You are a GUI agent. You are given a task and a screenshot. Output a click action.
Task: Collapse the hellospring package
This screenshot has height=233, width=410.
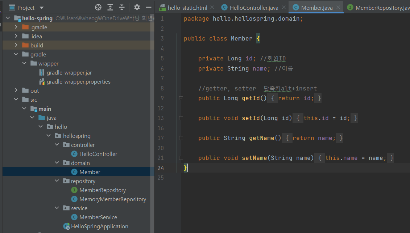point(49,136)
